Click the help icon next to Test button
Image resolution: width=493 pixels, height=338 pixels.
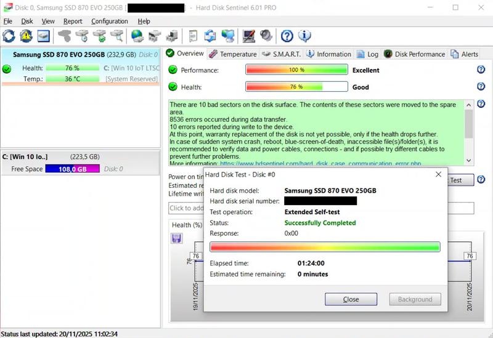point(481,179)
